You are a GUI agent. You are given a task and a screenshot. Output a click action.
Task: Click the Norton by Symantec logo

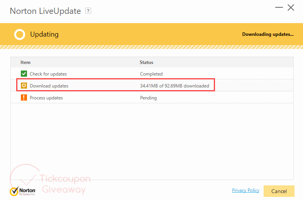pyautogui.click(x=22, y=191)
